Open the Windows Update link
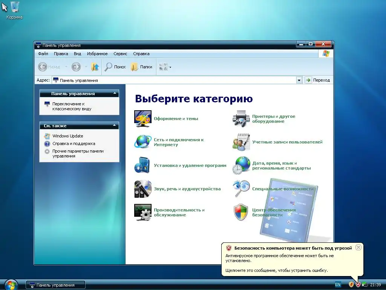This screenshot has height=290, width=386. click(x=68, y=136)
